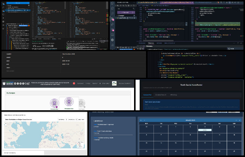Viewport: 245px width, 157px height.
Task: Open the DEBUG CONSOLE panel tab
Action: point(170,43)
